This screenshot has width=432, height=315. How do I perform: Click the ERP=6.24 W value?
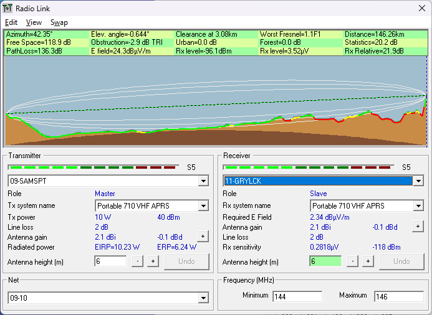176,247
